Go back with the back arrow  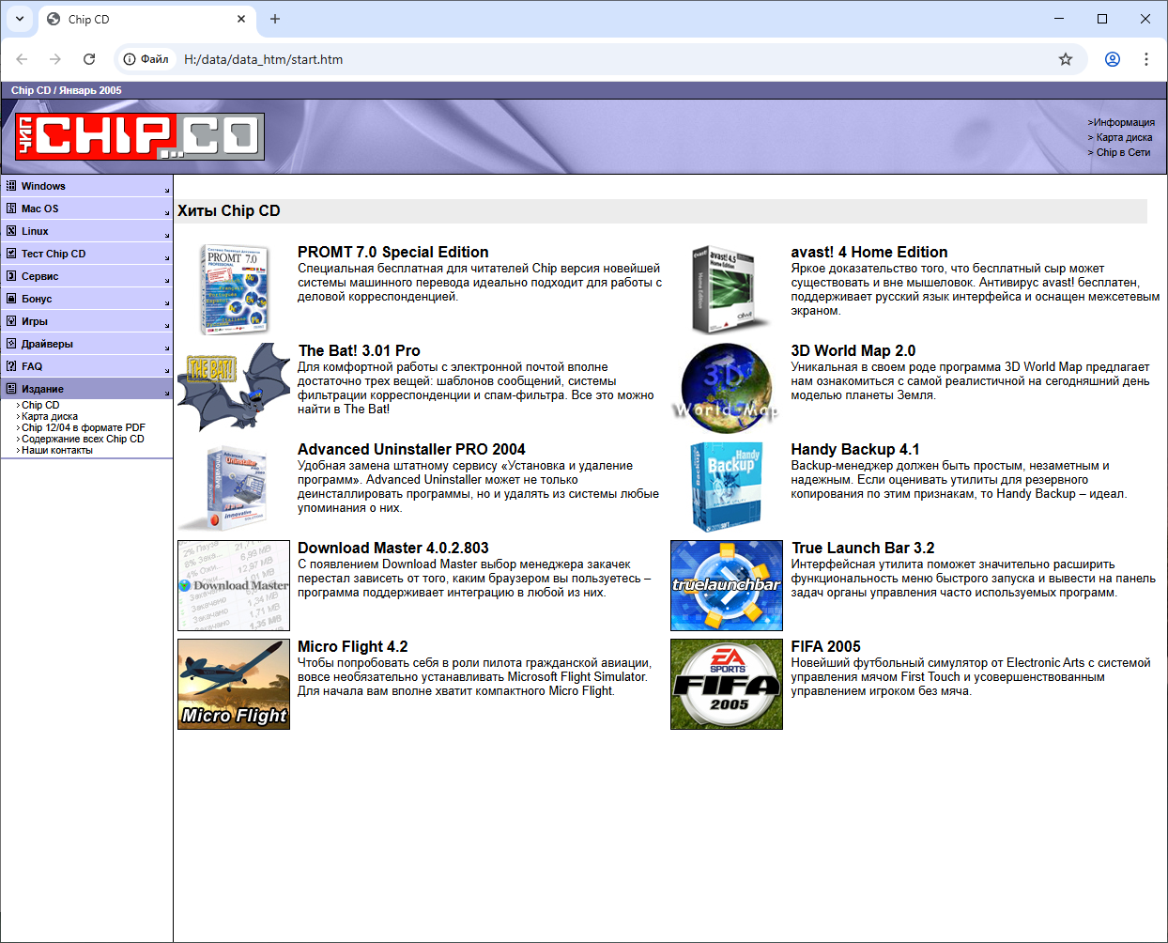coord(22,59)
